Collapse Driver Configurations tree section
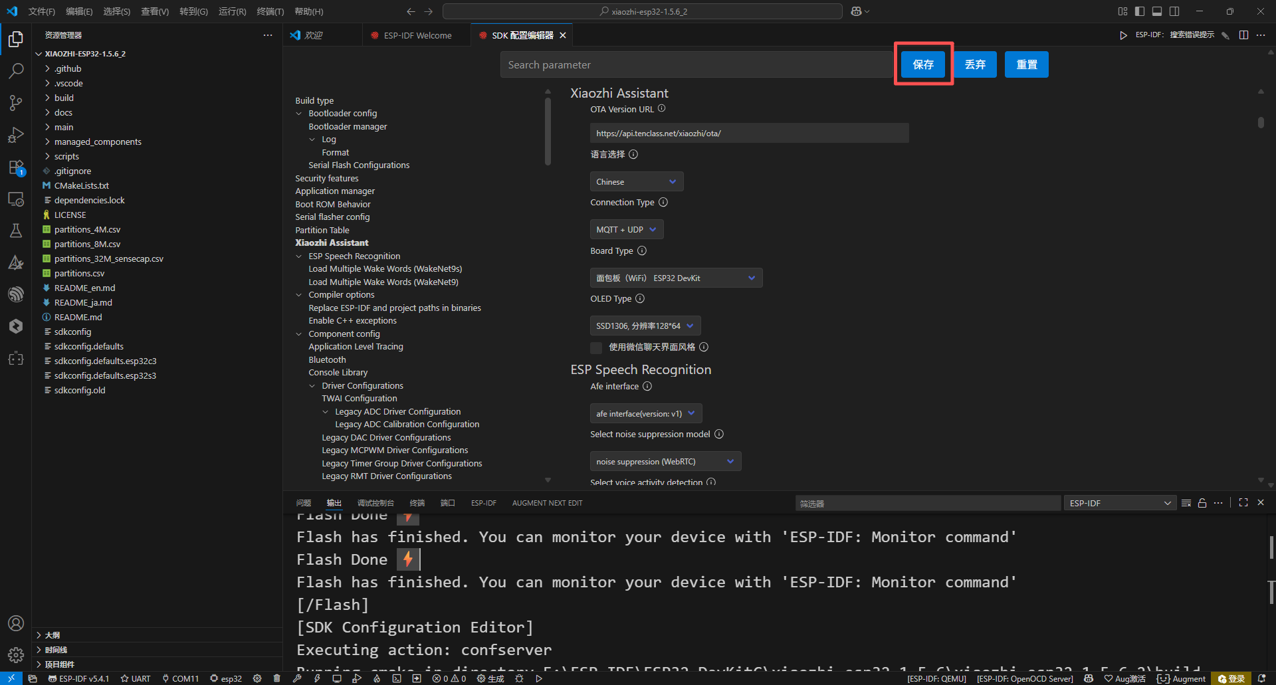 [312, 386]
